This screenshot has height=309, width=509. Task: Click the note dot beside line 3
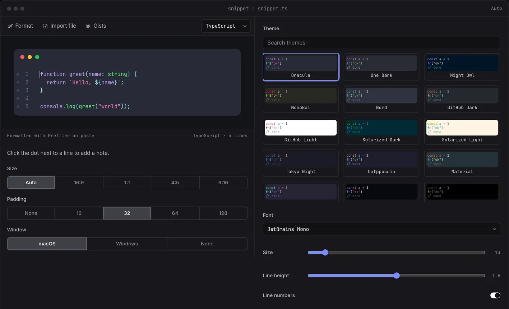click(x=18, y=90)
